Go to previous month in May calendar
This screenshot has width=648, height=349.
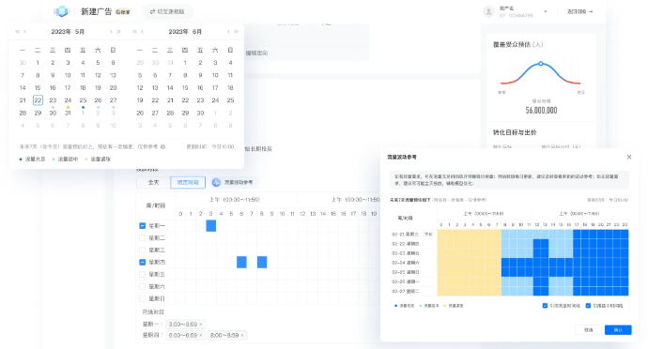pos(25,31)
